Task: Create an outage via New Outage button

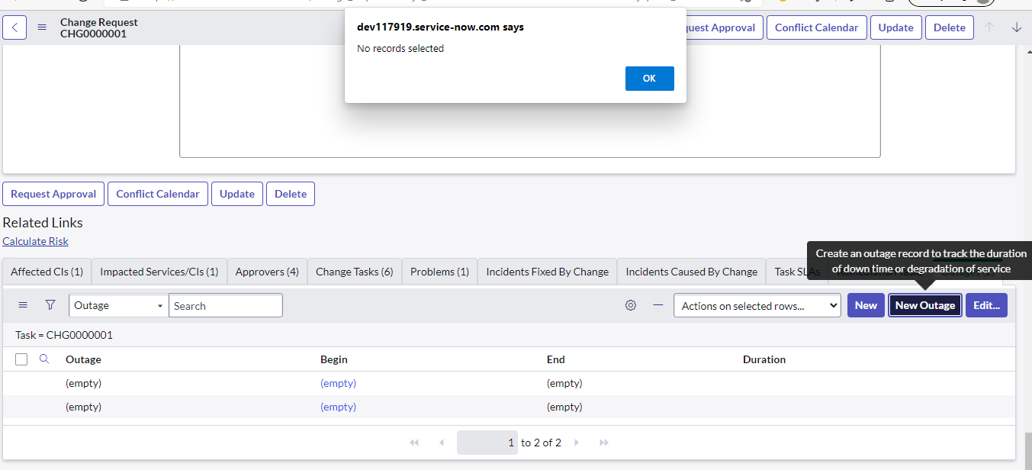Action: click(x=924, y=304)
